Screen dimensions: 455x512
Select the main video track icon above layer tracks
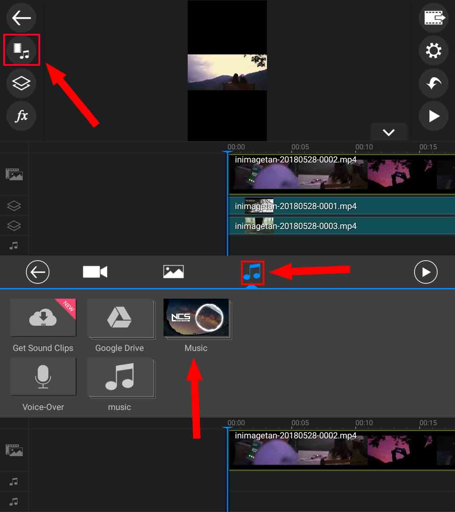[x=14, y=174]
